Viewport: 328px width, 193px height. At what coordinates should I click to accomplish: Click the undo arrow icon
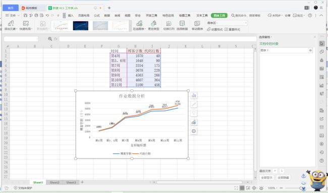click(x=47, y=16)
